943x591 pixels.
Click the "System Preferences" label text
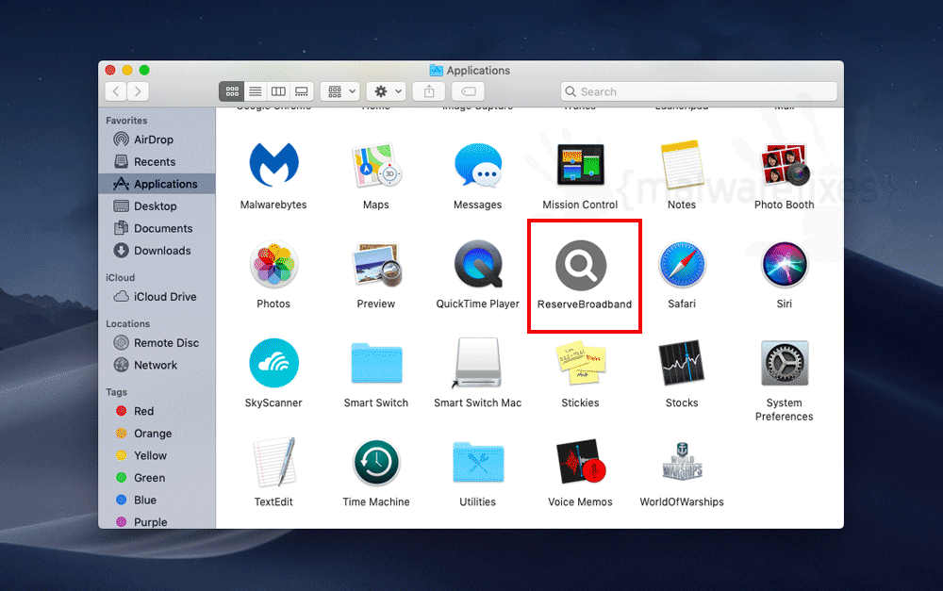785,410
